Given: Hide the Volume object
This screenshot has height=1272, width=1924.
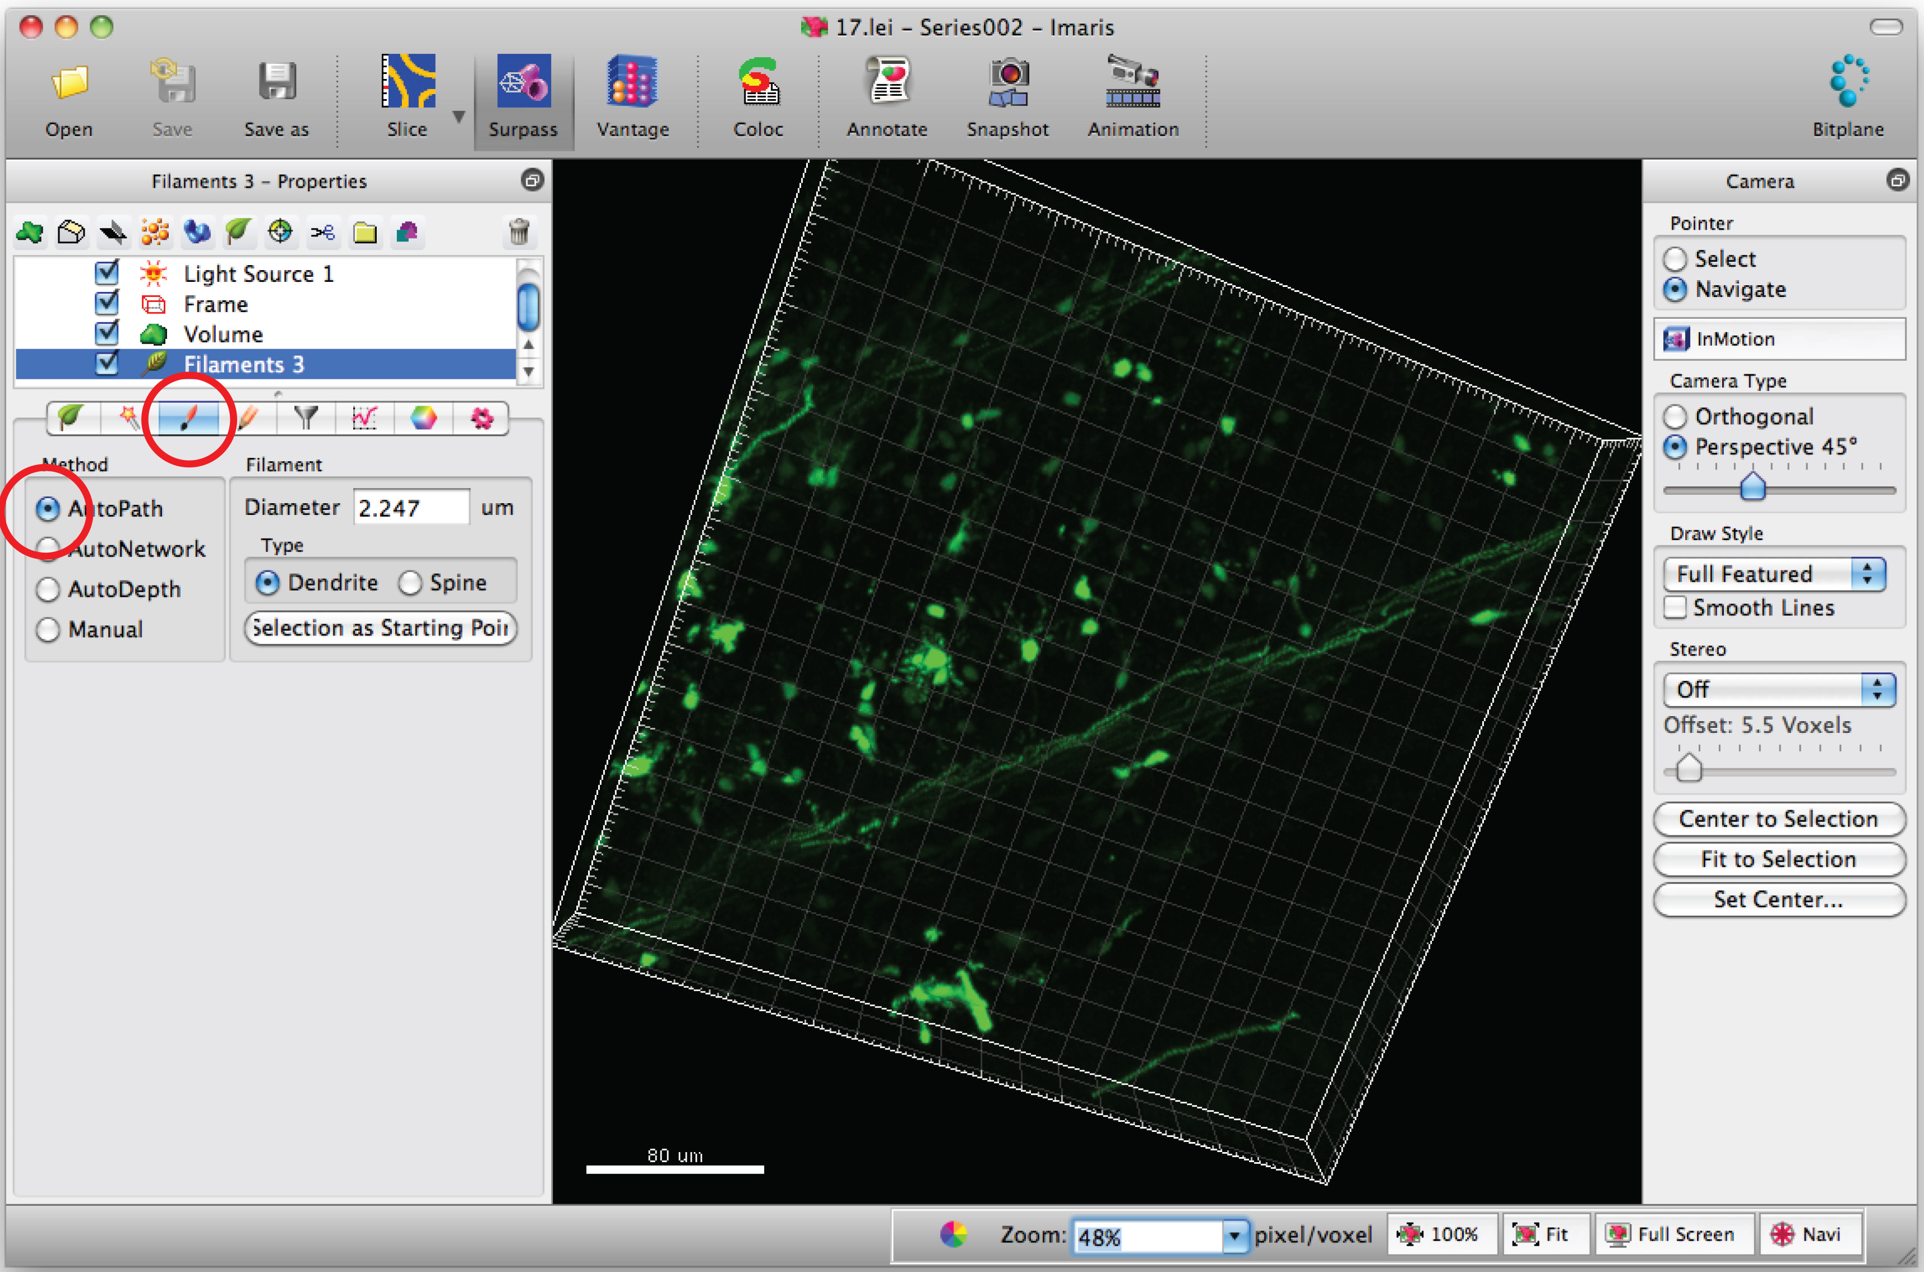Looking at the screenshot, I should pyautogui.click(x=107, y=333).
